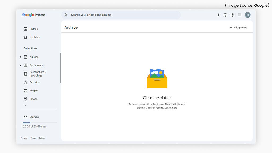The width and height of the screenshot is (272, 153).
Task: Switch to the Archive section header
Action: pos(71,27)
